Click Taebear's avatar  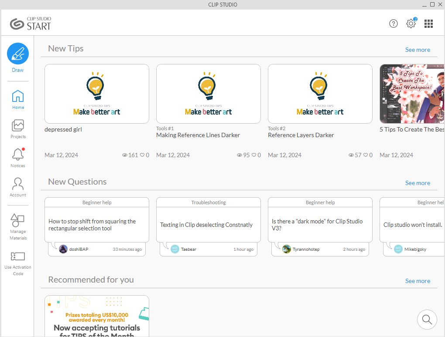[x=175, y=249]
